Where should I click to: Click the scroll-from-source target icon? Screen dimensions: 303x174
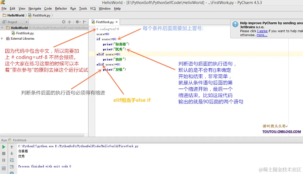click(64, 22)
